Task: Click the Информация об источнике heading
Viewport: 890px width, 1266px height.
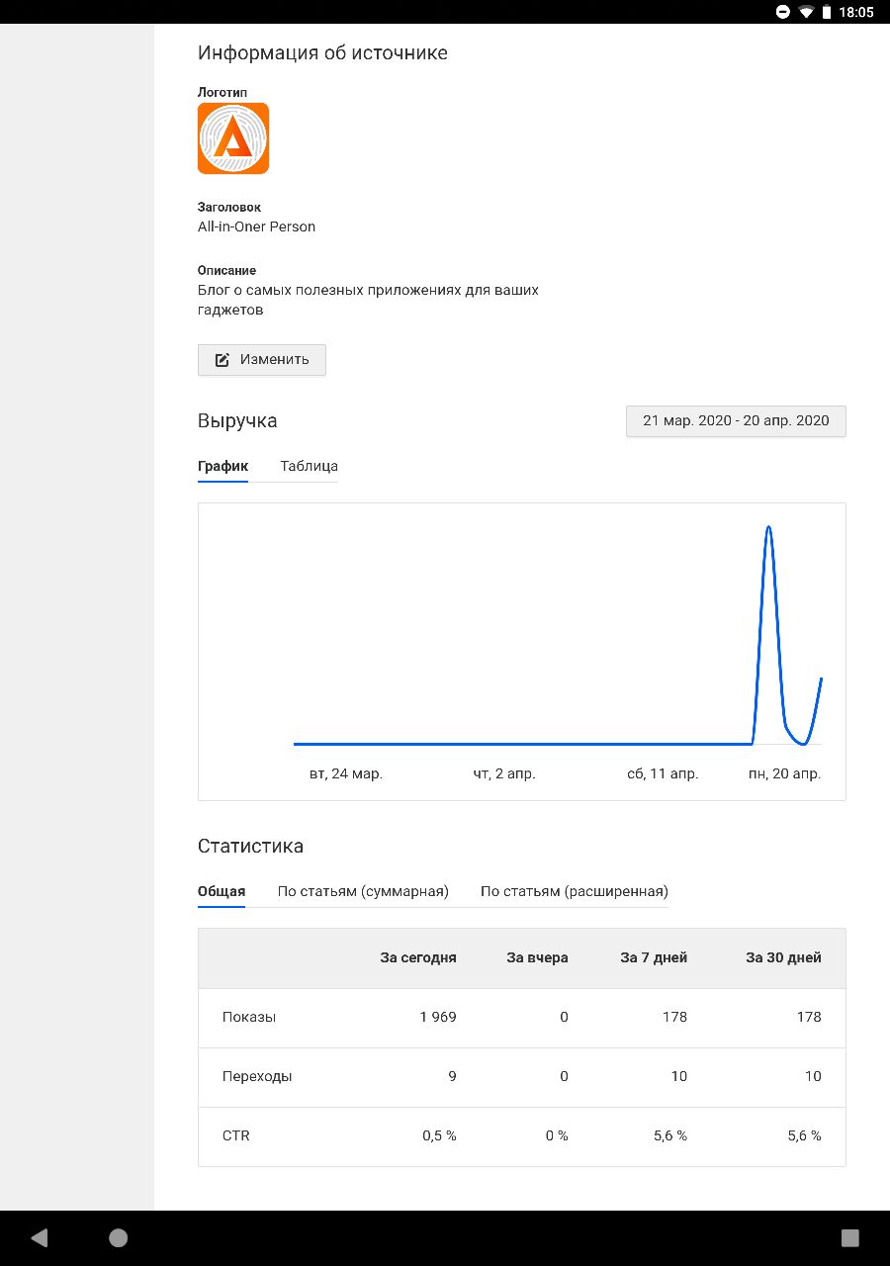Action: (x=322, y=52)
